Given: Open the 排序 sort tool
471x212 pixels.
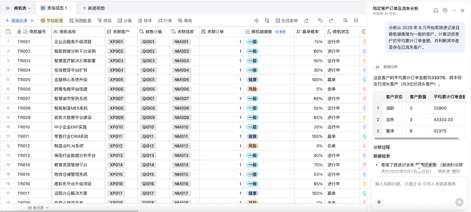Looking at the screenshot, I should coord(145,21).
